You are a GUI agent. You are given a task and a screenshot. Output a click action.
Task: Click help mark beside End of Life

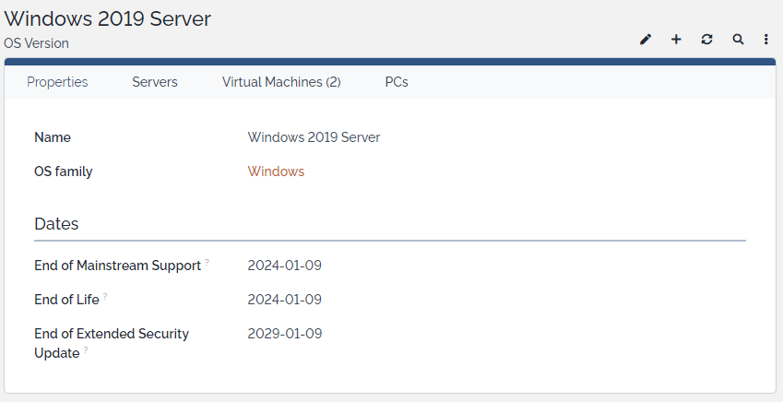coord(105,296)
